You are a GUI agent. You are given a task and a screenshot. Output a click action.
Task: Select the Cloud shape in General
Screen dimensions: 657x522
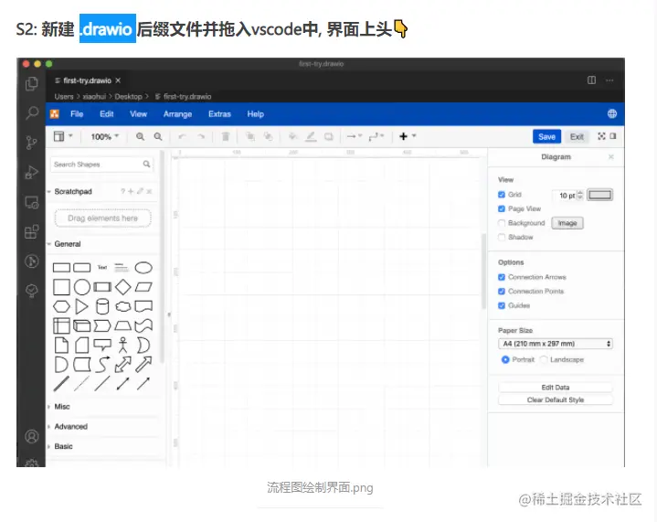(x=123, y=306)
